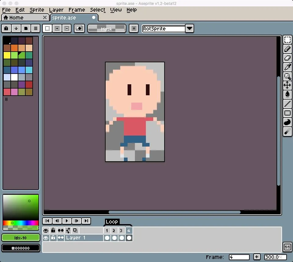Select the Rectangle shape tool
The height and width of the screenshot is (262, 293).
(x=287, y=113)
